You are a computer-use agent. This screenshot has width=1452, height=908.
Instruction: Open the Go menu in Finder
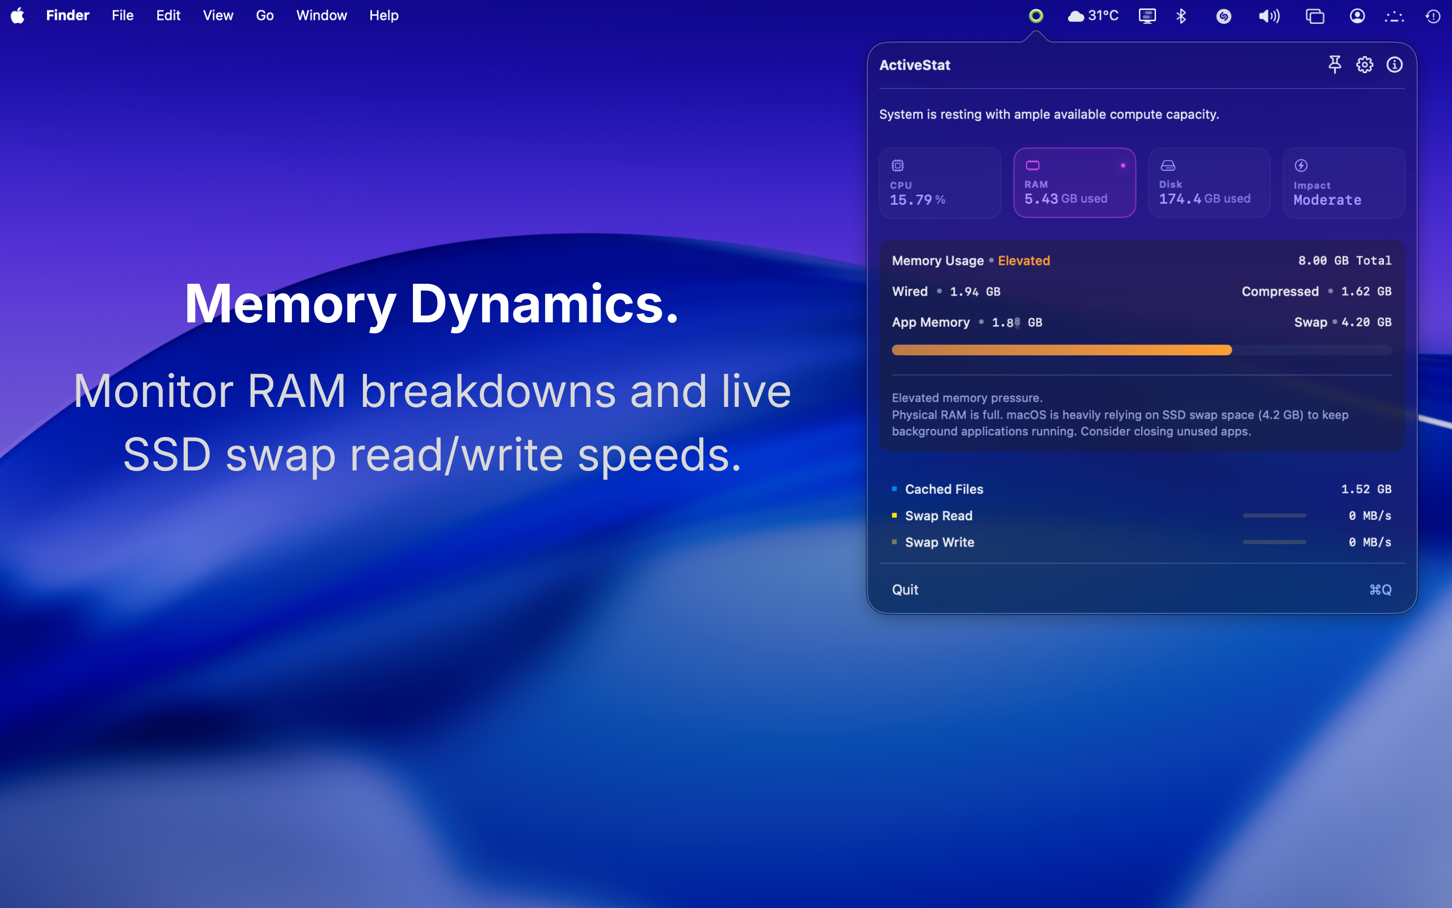coord(264,16)
